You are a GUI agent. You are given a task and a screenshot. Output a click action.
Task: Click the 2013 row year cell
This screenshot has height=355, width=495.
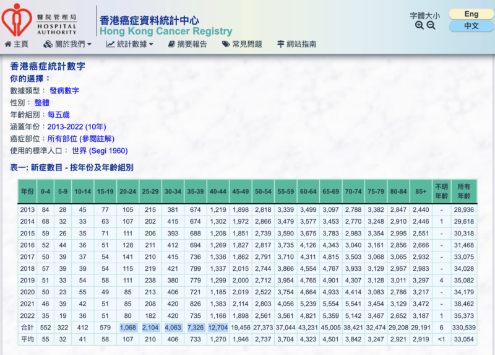point(27,210)
